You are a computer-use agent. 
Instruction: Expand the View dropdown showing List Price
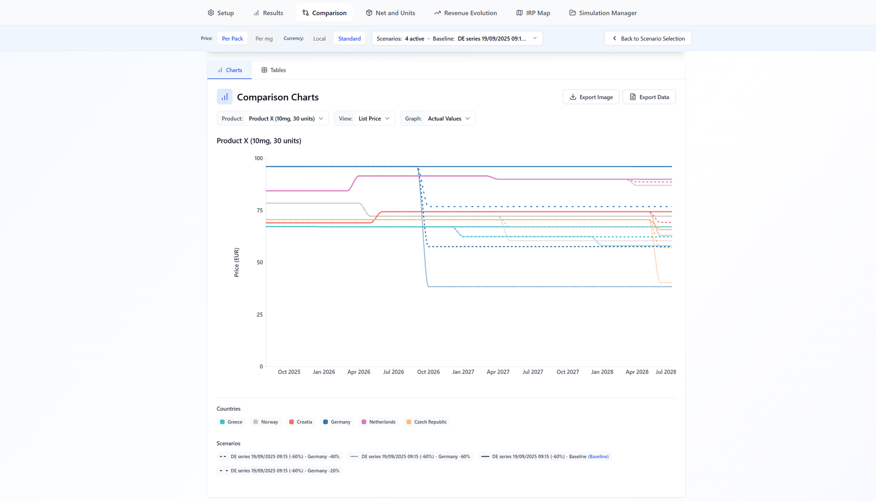[x=374, y=118]
